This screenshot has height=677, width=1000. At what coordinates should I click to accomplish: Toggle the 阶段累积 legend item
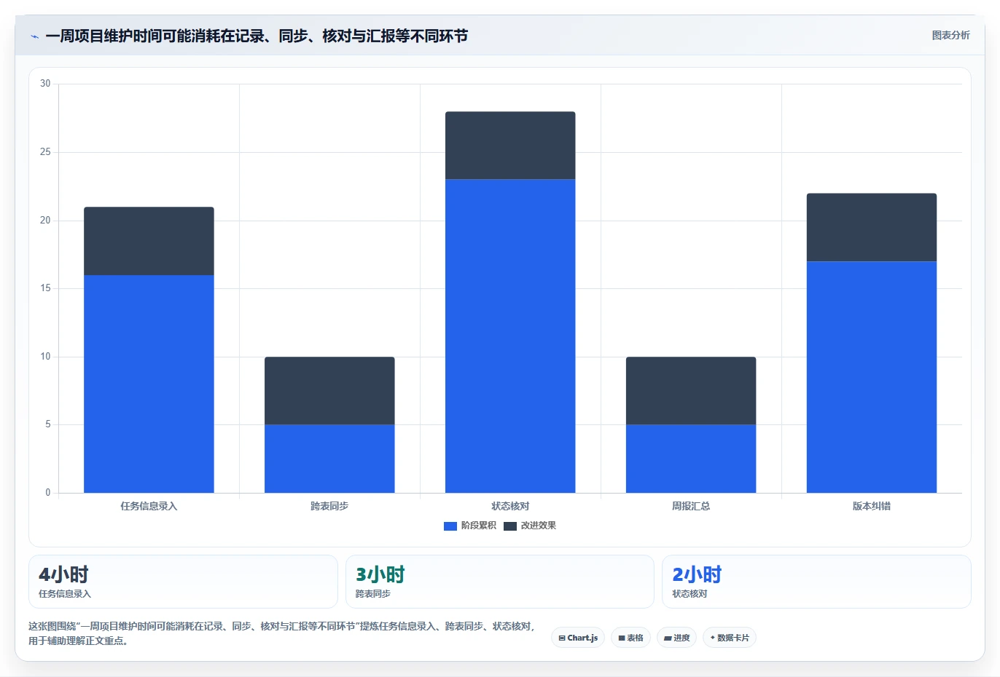point(469,526)
